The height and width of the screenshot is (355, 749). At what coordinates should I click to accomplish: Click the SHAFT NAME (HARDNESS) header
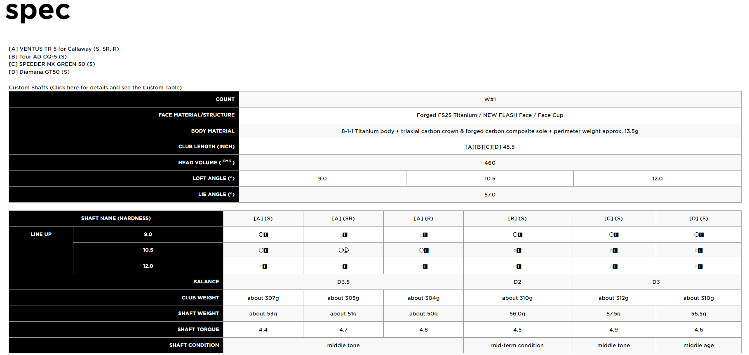tap(116, 218)
